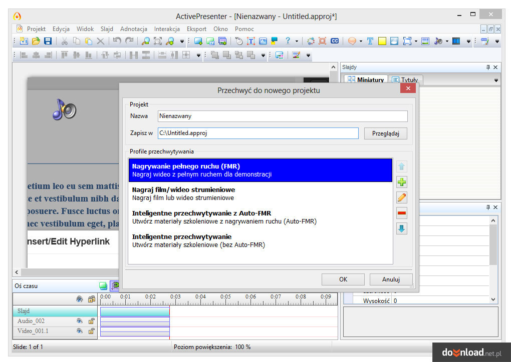Click the bring to front icon

(215, 55)
